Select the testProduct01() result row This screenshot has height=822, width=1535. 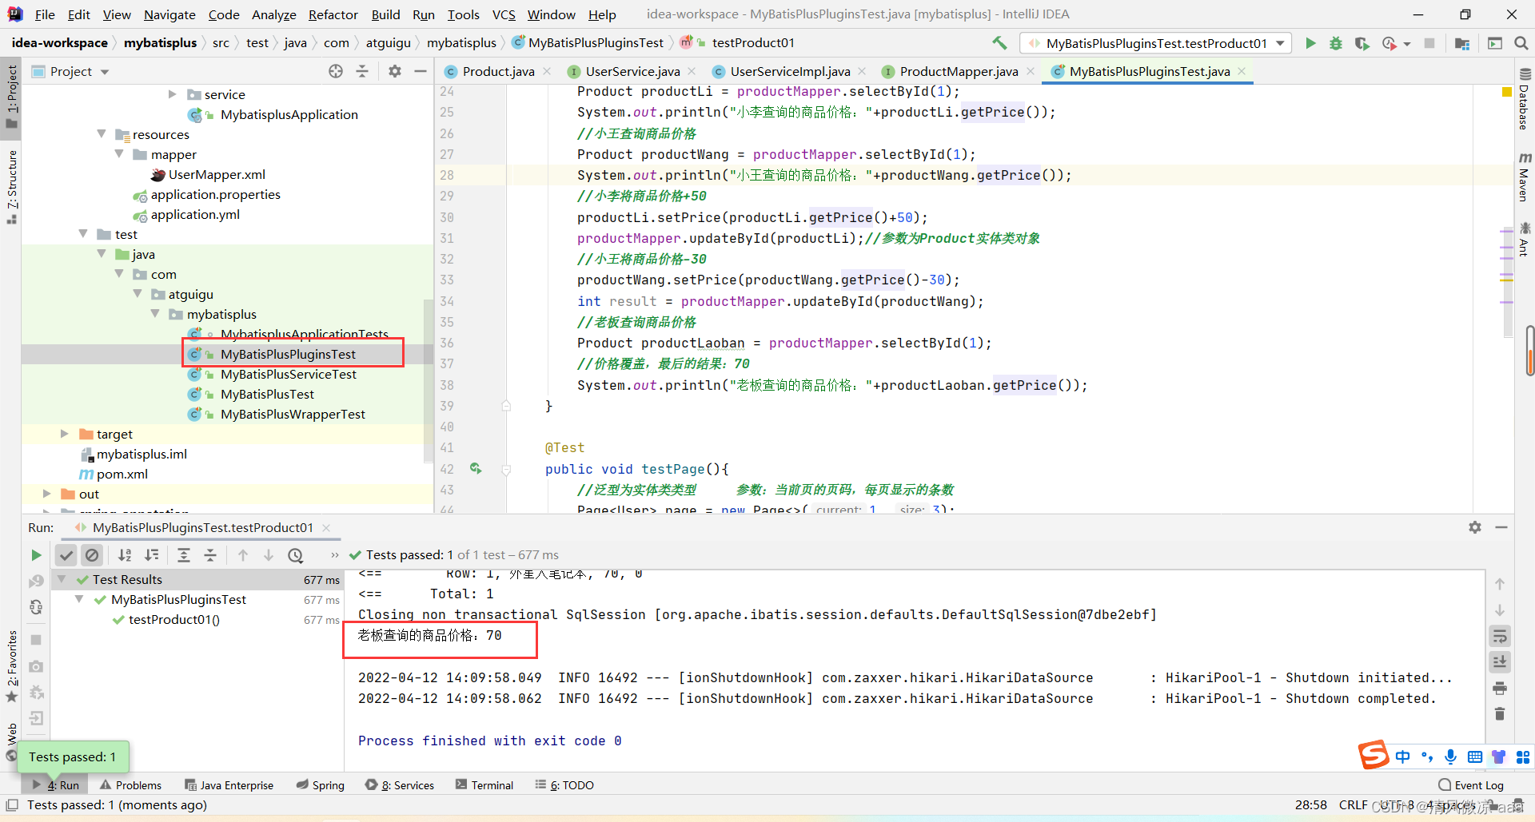tap(197, 619)
